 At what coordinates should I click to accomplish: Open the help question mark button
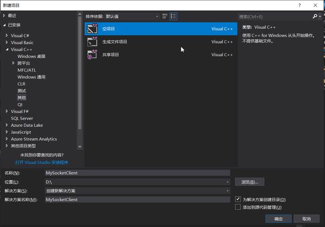pos(300,5)
